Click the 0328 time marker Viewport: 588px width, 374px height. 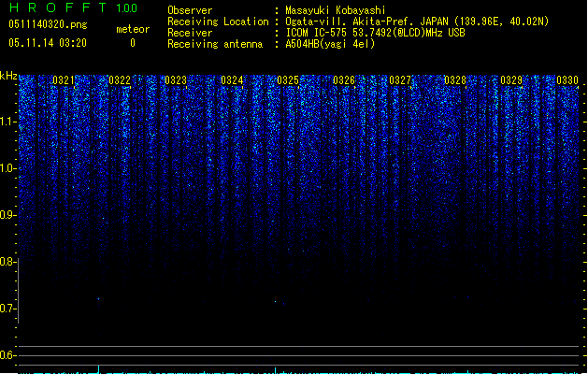(x=455, y=80)
